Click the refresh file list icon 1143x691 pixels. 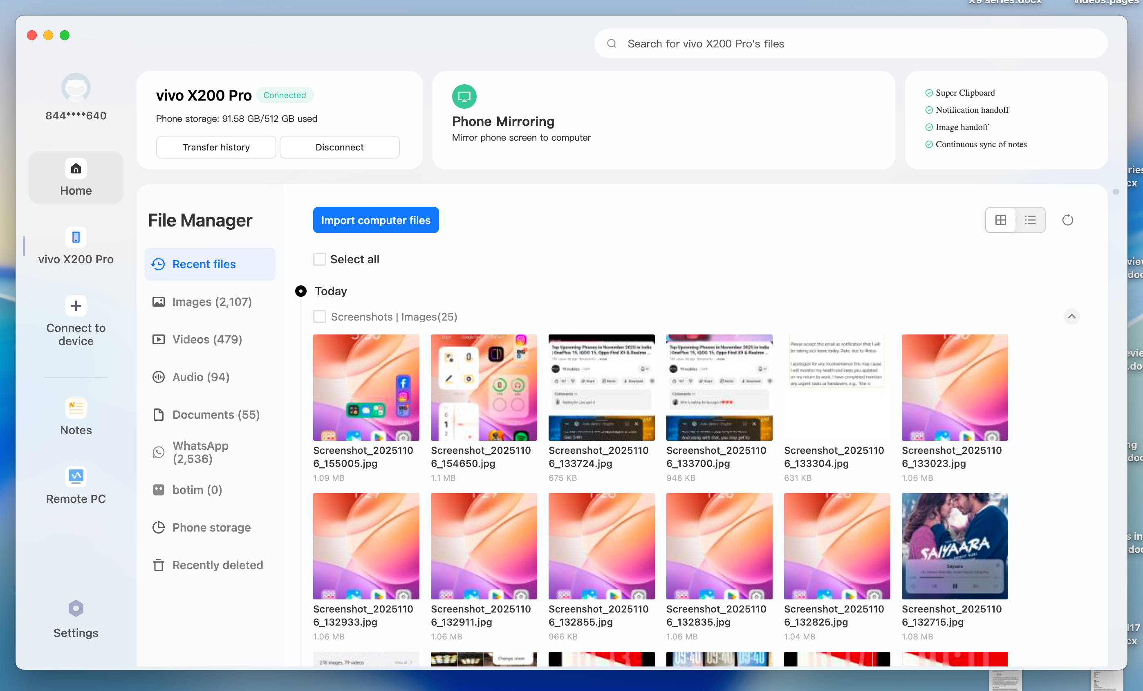click(1067, 220)
